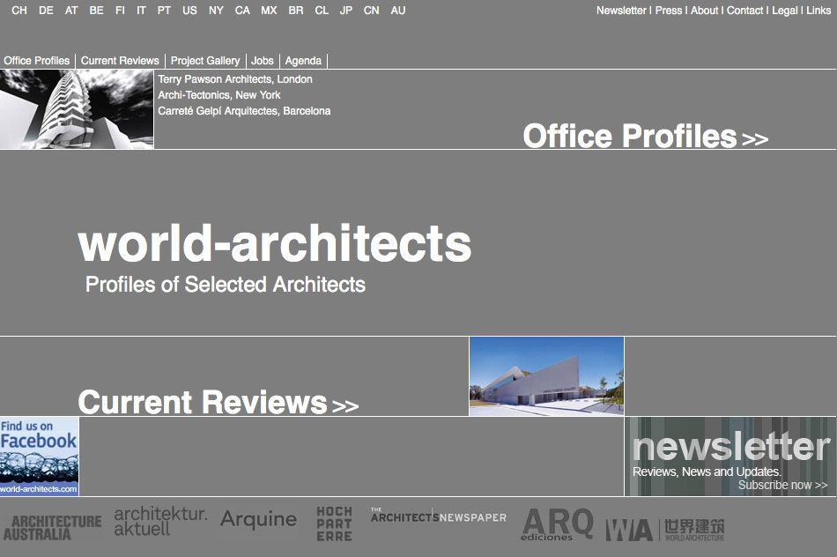Select the BE country link

(x=97, y=11)
